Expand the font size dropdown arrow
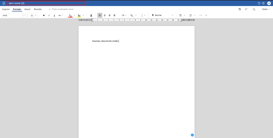Screen dimensions: 273x138 (36, 15)
